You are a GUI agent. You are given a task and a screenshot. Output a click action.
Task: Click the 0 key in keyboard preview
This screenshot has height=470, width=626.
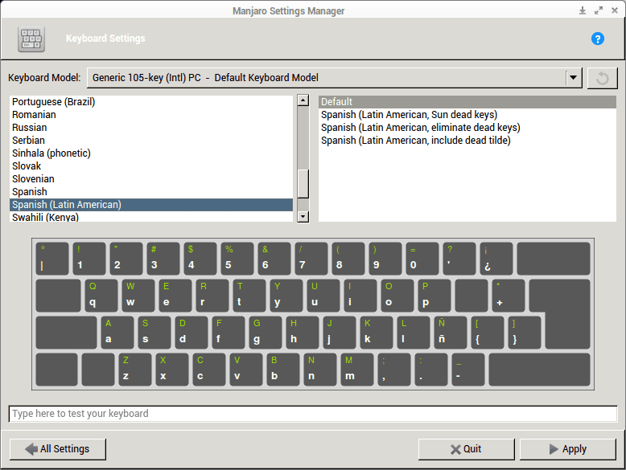coord(422,259)
